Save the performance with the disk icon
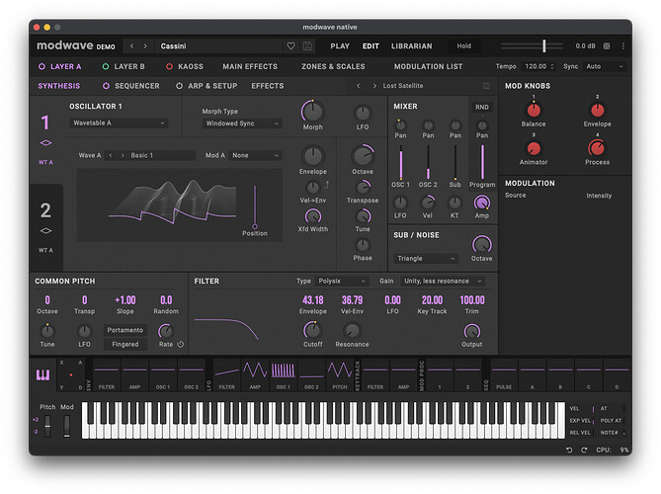This screenshot has height=494, width=661. (307, 46)
